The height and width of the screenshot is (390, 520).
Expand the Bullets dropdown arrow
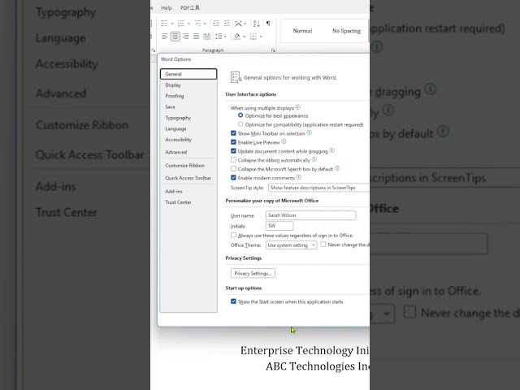click(172, 24)
